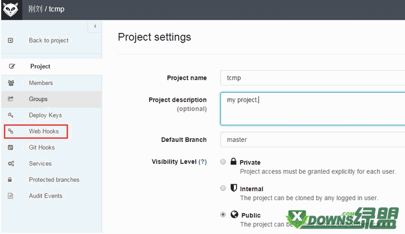Open the Visibility Level help (?) link

tap(202, 162)
